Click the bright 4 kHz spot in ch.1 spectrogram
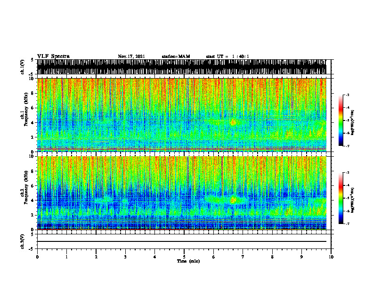 point(233,123)
